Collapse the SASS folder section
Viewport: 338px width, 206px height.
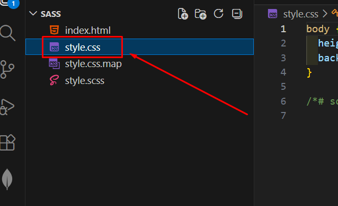[33, 14]
